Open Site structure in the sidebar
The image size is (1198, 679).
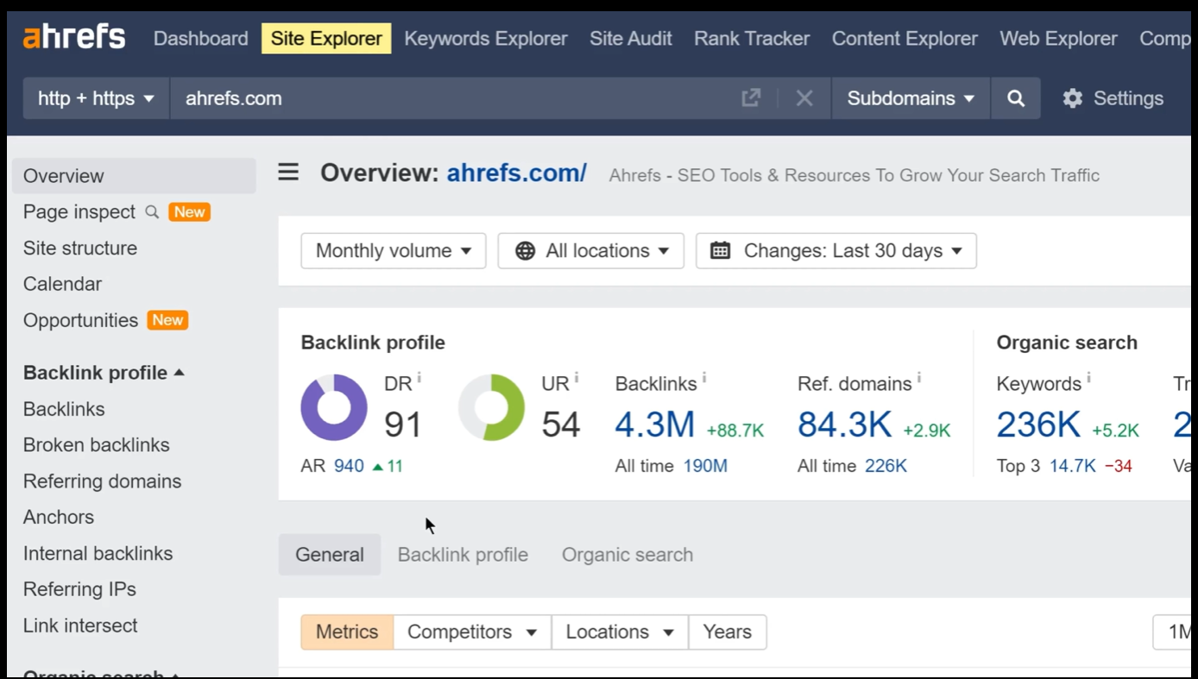click(80, 248)
